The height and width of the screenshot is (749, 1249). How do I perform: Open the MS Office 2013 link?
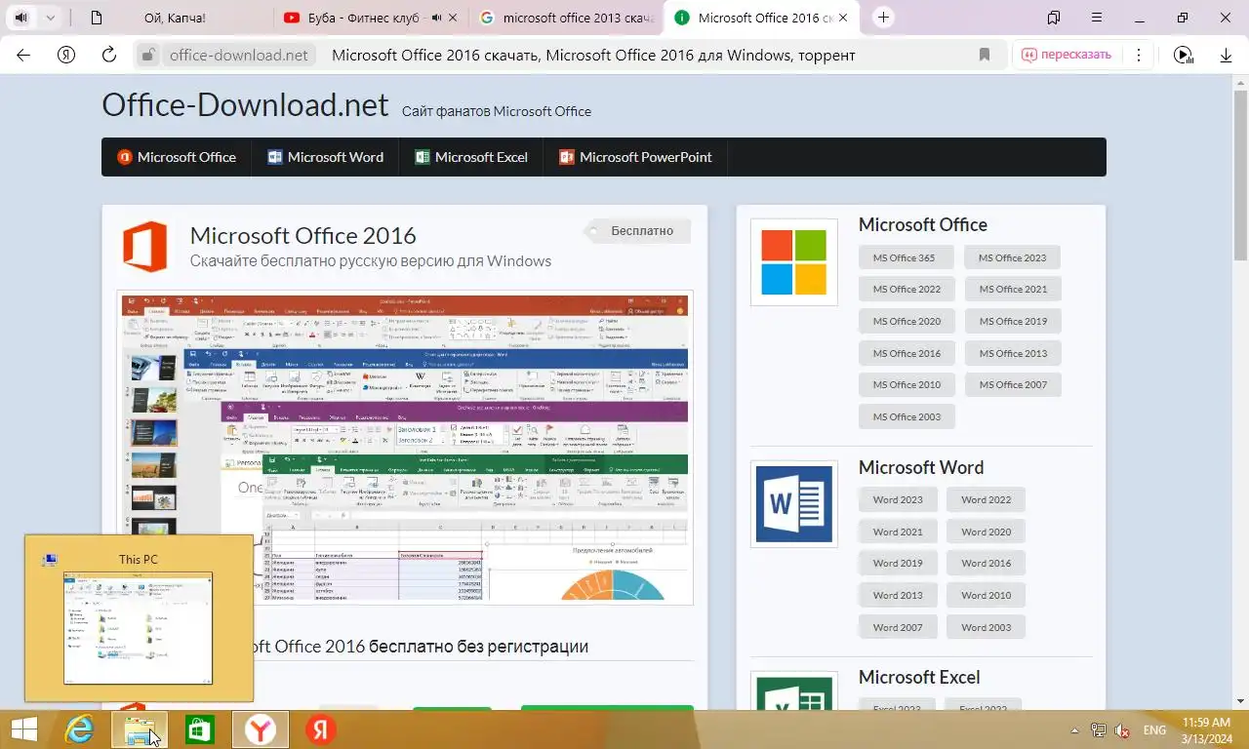click(x=1013, y=353)
